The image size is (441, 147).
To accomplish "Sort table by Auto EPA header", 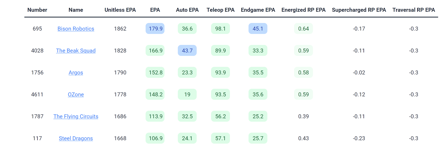I will pos(187,10).
